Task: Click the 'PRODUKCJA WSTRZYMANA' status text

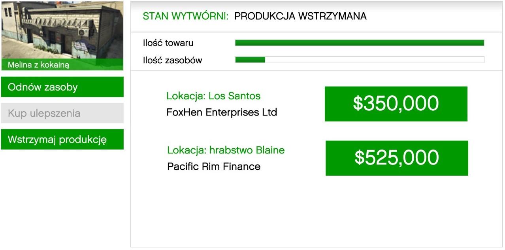Action: 300,16
